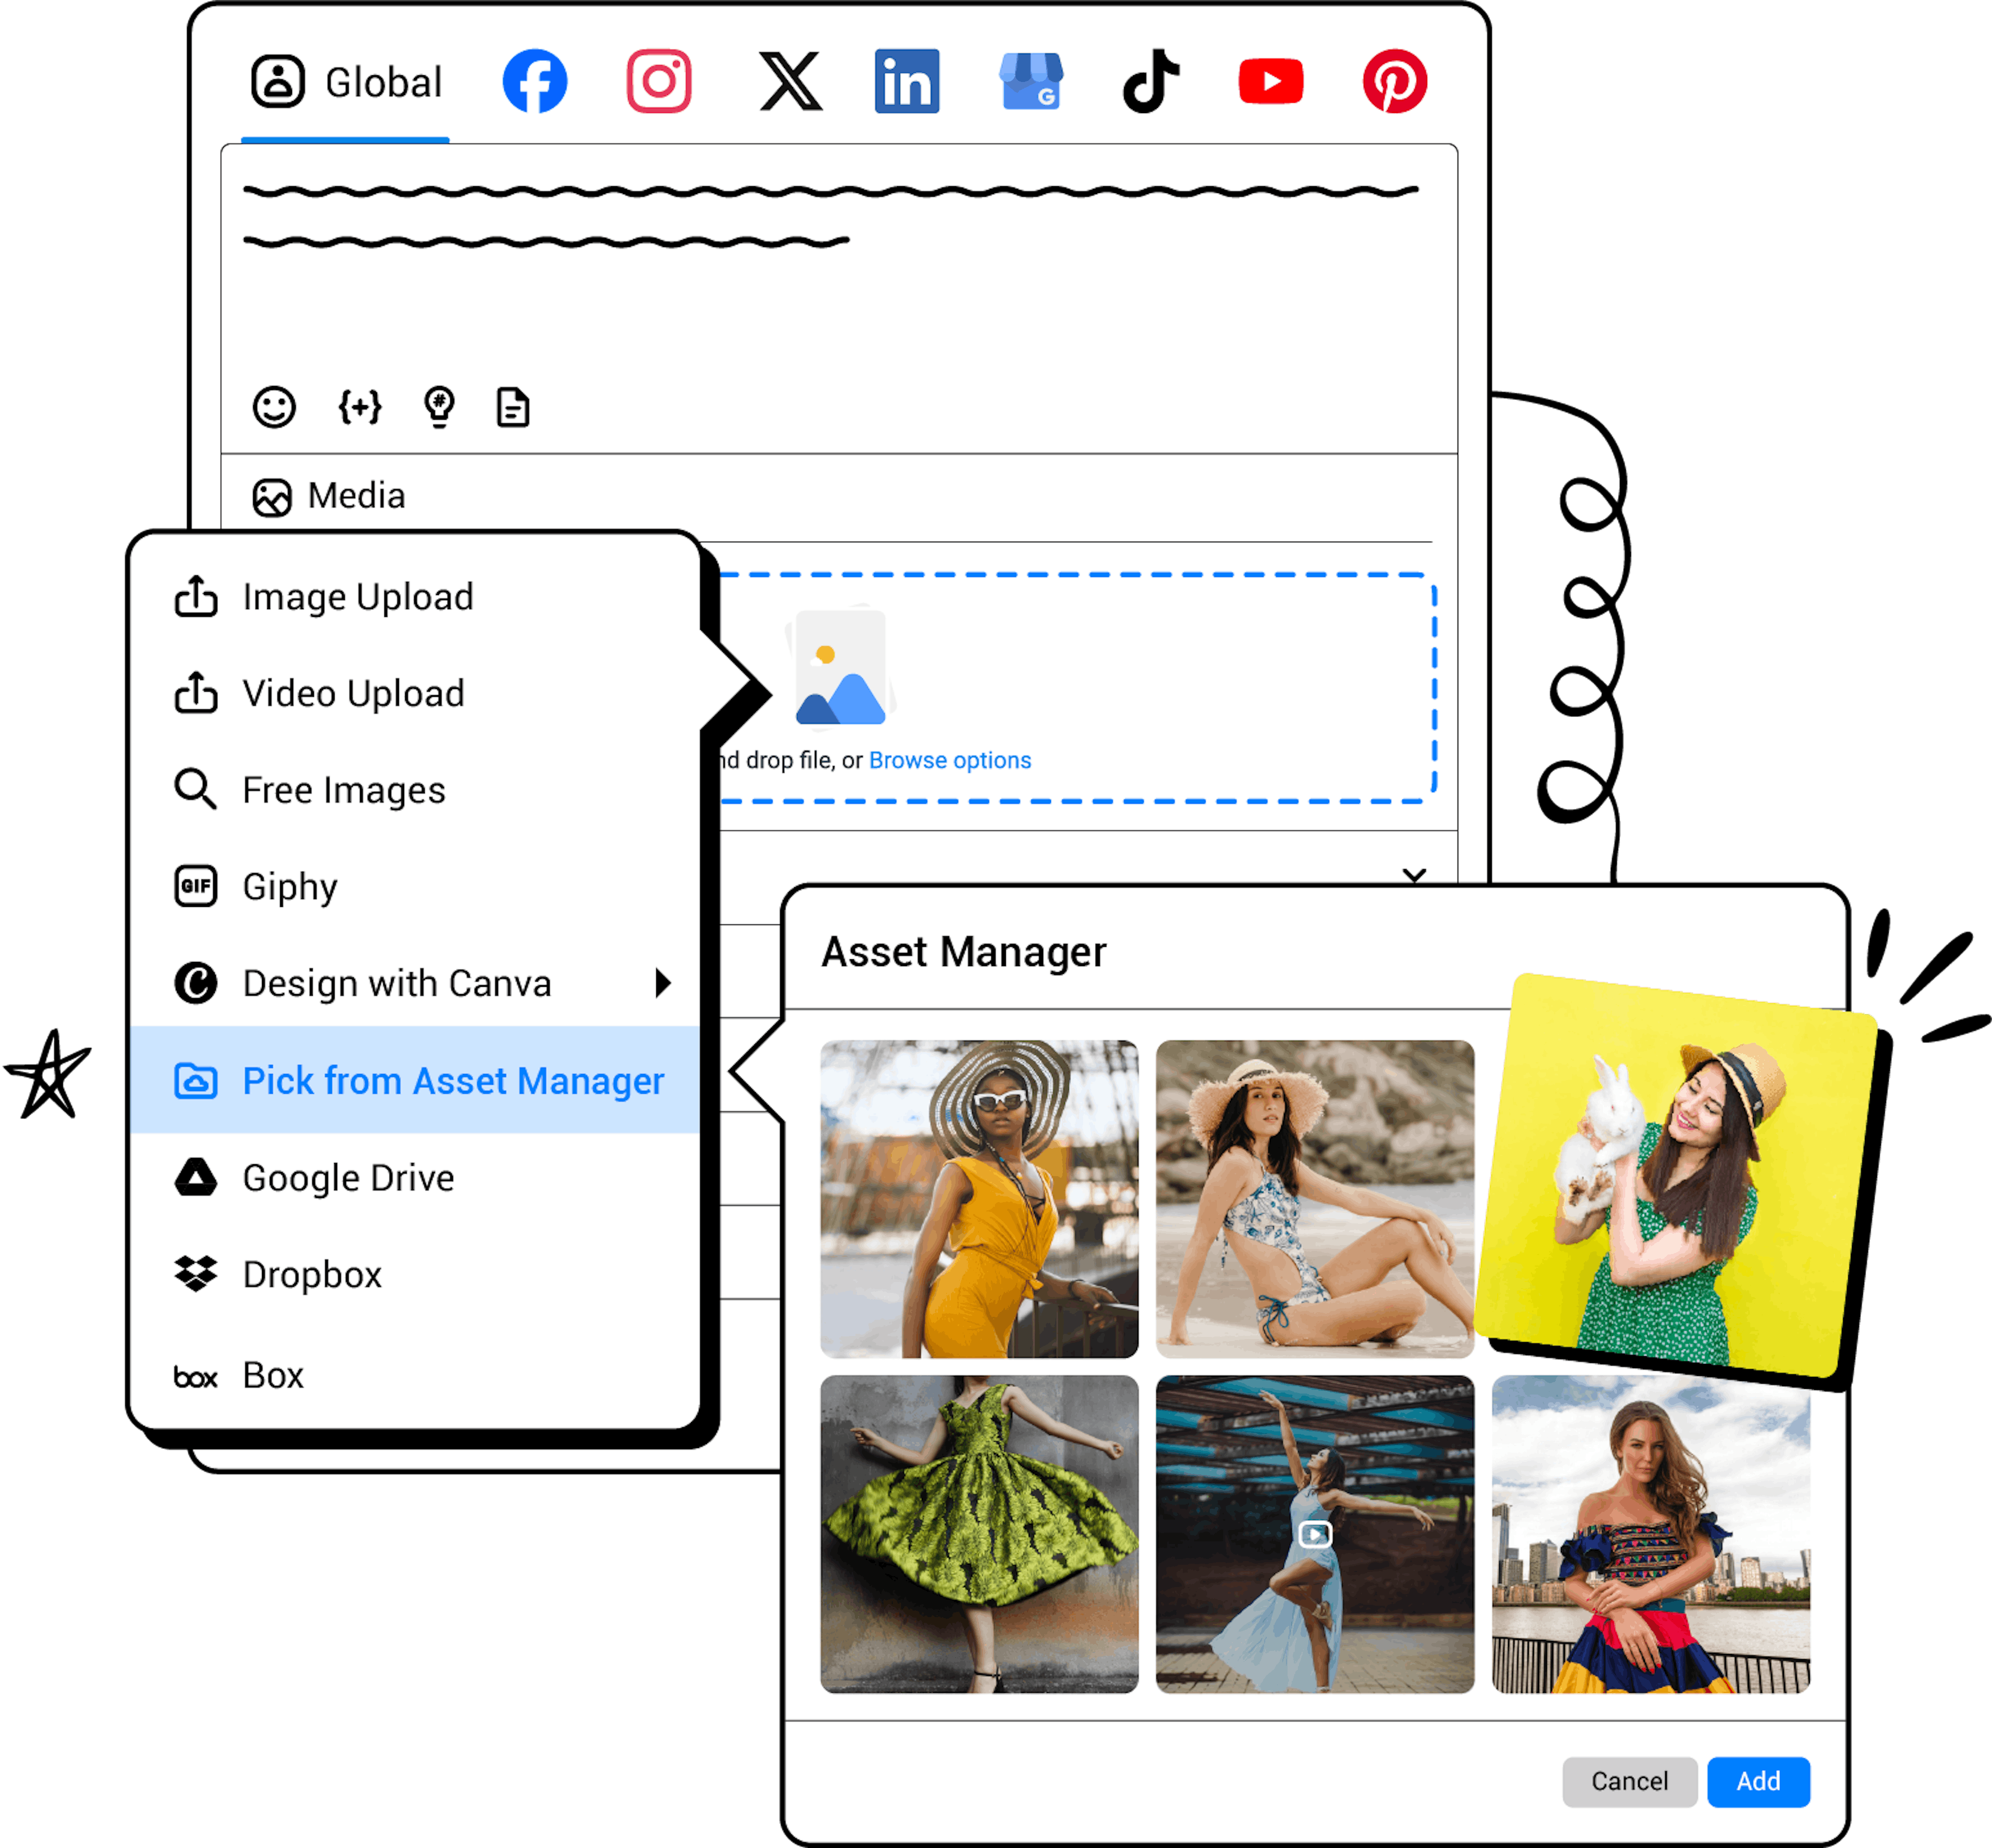Select the colorful skirt woman thumbnail
The height and width of the screenshot is (1848, 1992).
1650,1534
